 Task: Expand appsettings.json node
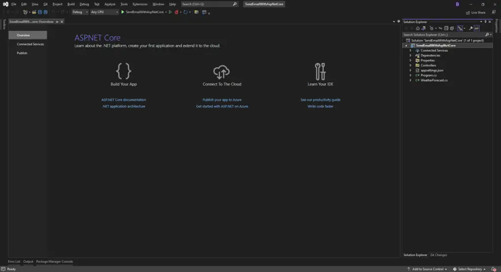[x=410, y=71]
